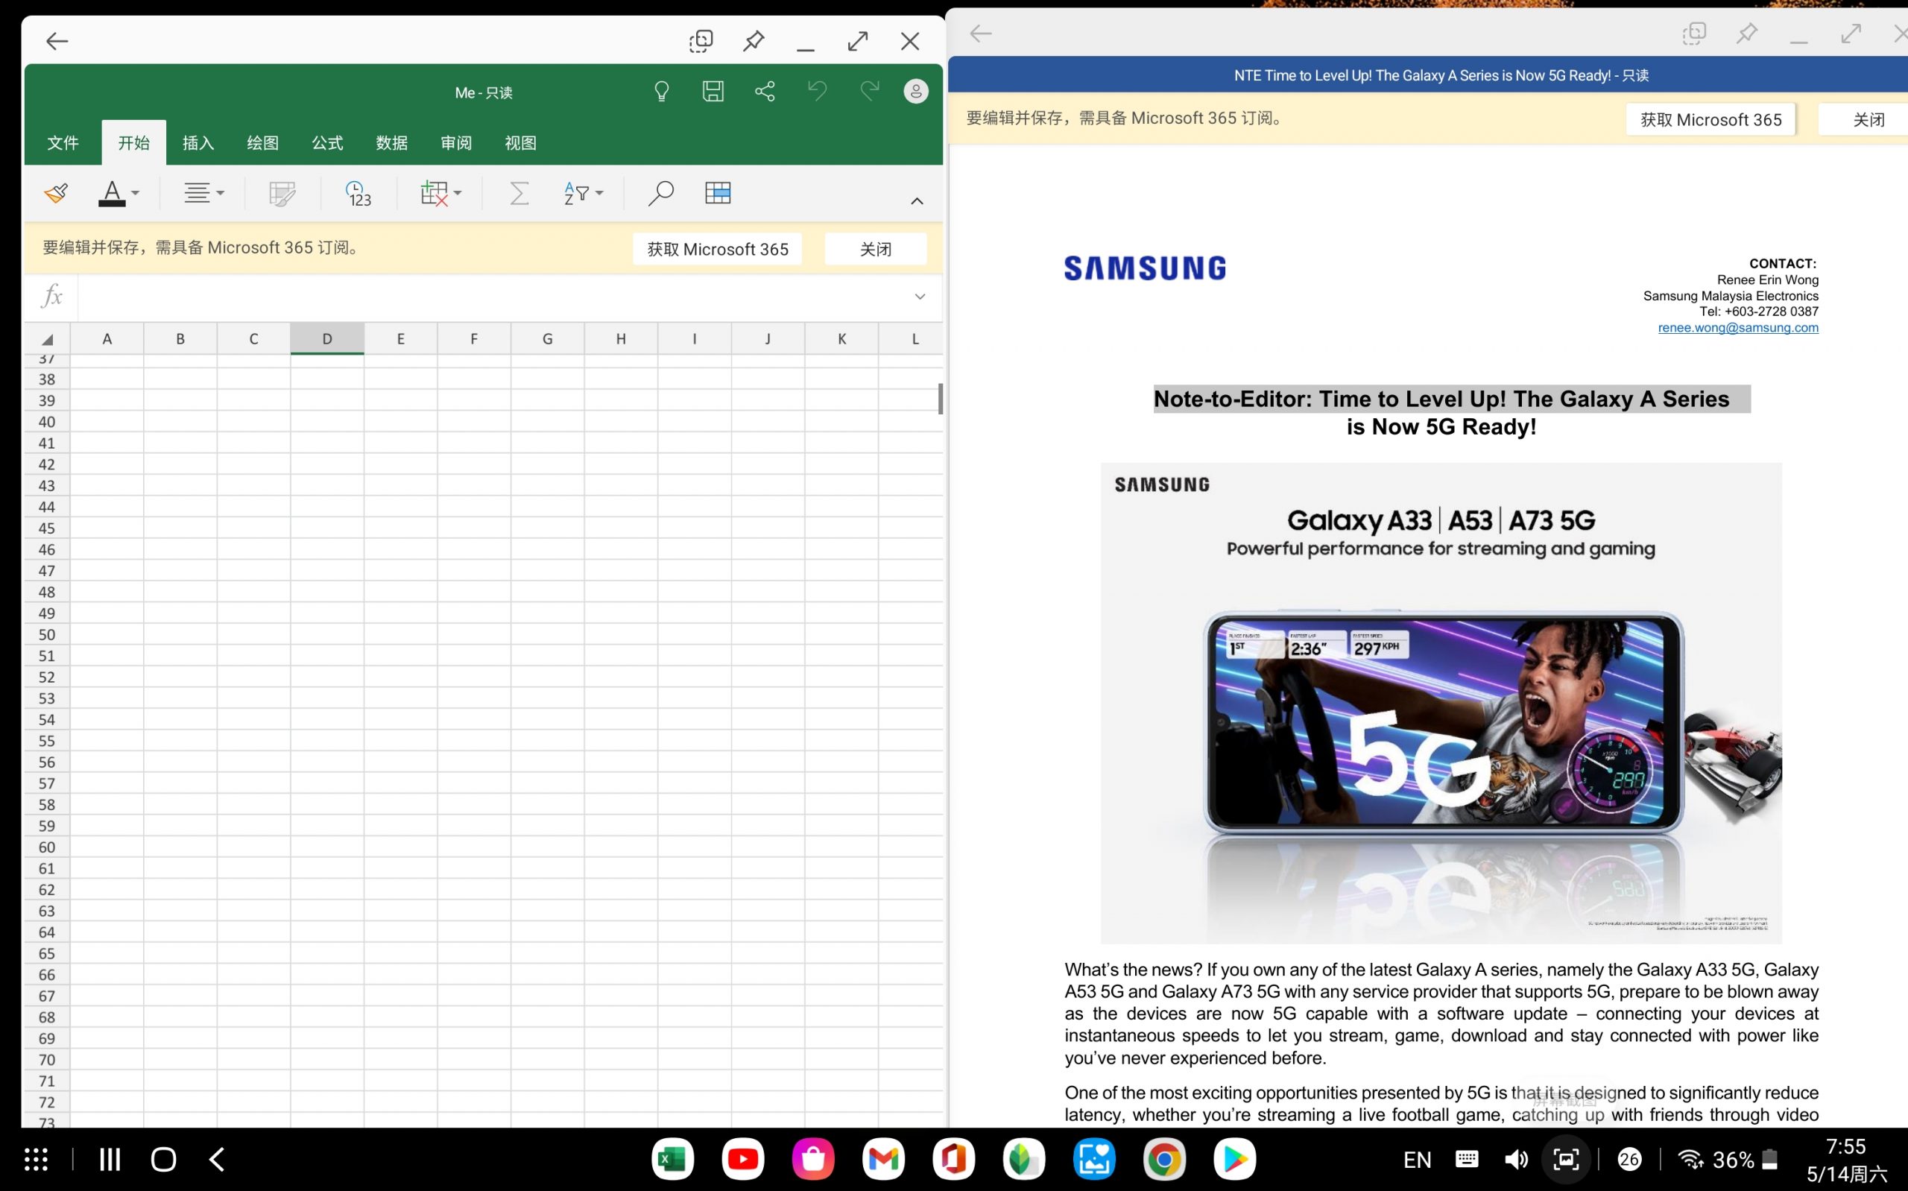Open Google Play Store from taskbar
Image resolution: width=1908 pixels, height=1191 pixels.
point(1235,1160)
